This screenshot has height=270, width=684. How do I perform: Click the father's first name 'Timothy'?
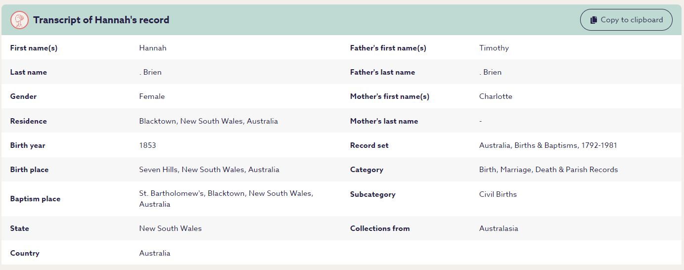pos(494,48)
